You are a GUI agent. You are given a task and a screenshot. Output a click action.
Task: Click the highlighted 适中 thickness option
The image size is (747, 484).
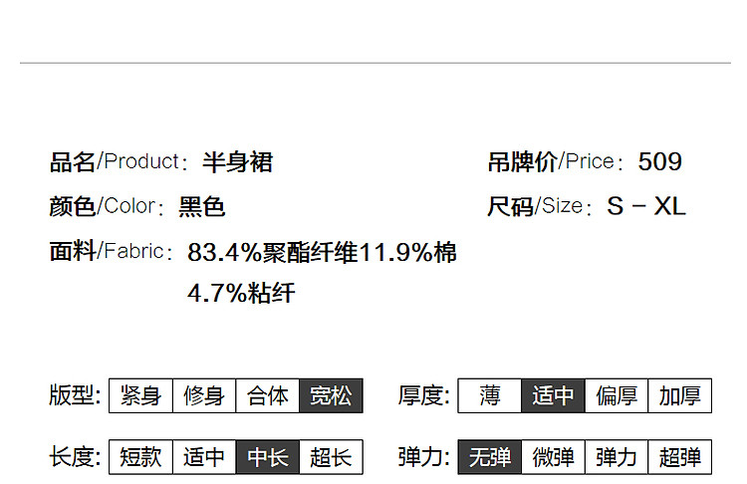[x=553, y=395]
